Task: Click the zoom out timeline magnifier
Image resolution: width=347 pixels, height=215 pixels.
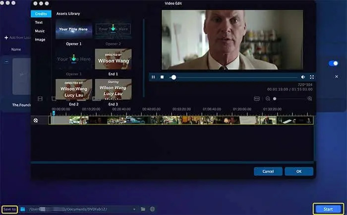Action: click(268, 99)
